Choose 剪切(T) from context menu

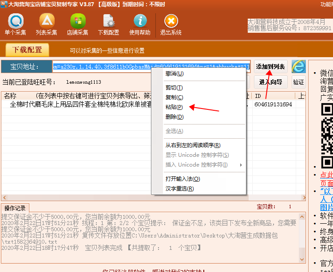point(198,88)
